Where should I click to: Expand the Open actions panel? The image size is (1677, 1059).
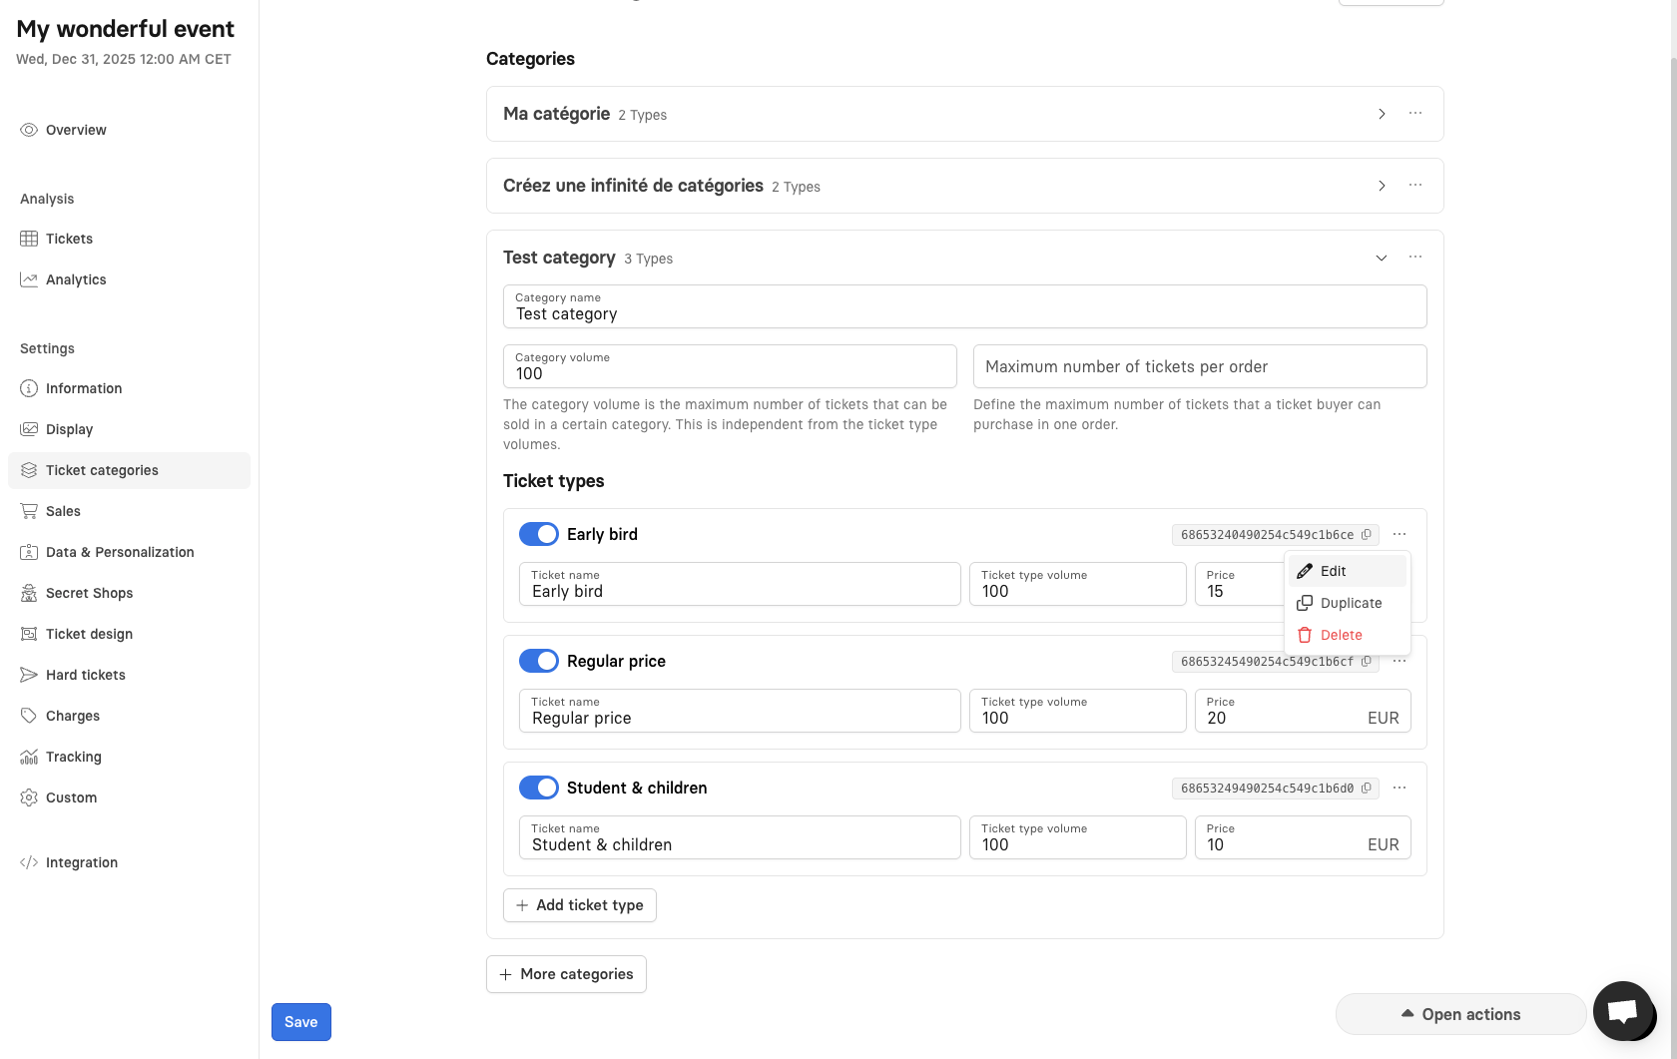[1460, 1014]
